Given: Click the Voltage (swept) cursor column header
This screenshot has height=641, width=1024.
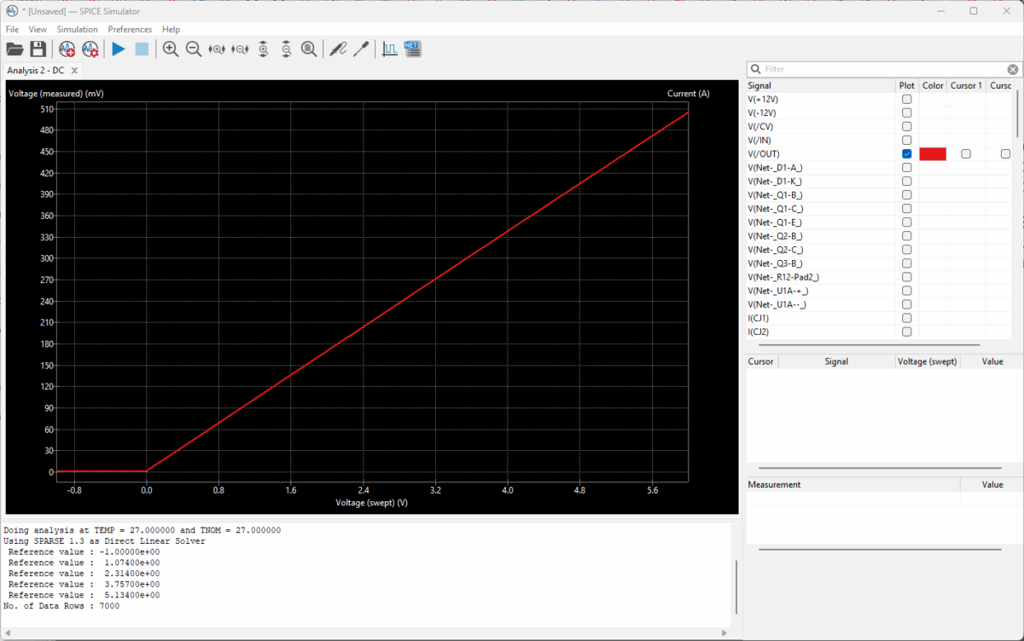Looking at the screenshot, I should 928,361.
